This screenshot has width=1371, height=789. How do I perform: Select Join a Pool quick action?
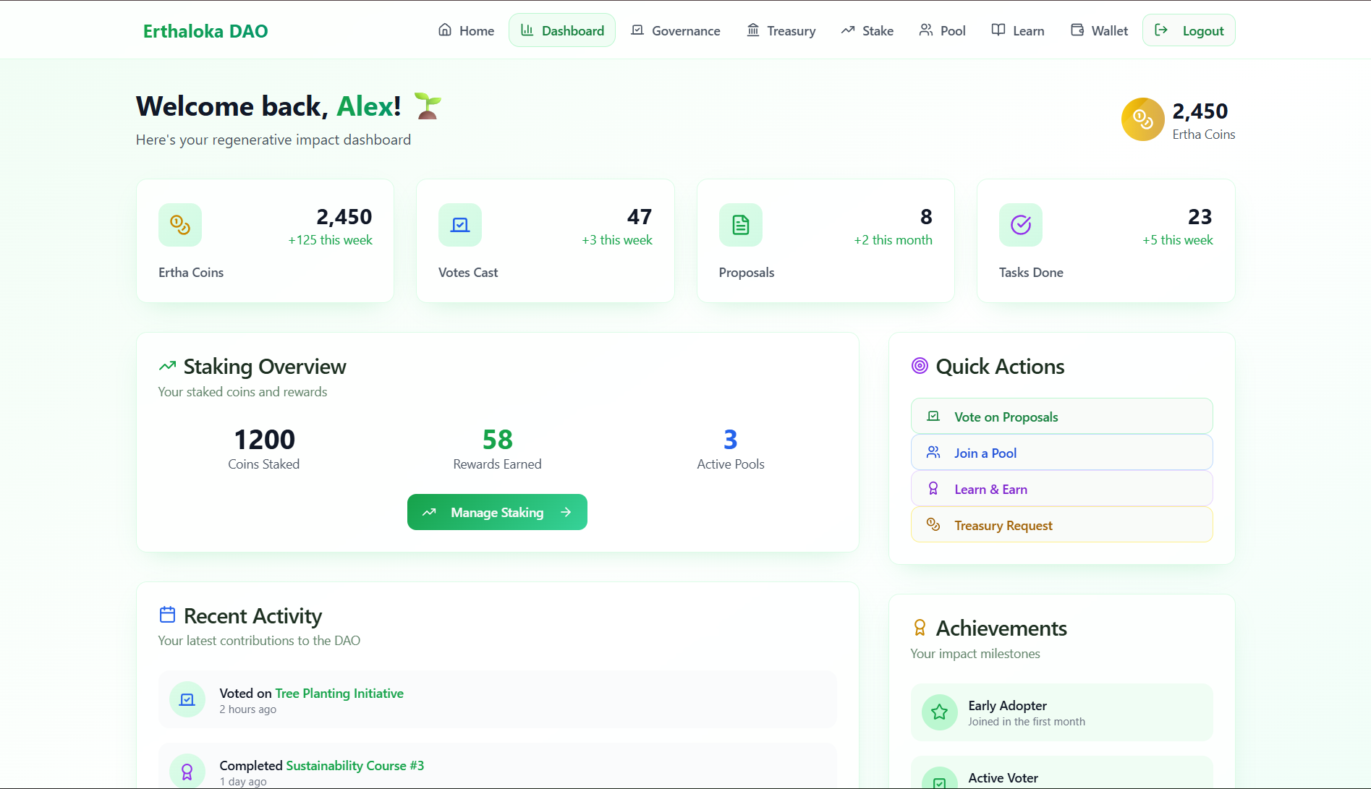(1061, 453)
